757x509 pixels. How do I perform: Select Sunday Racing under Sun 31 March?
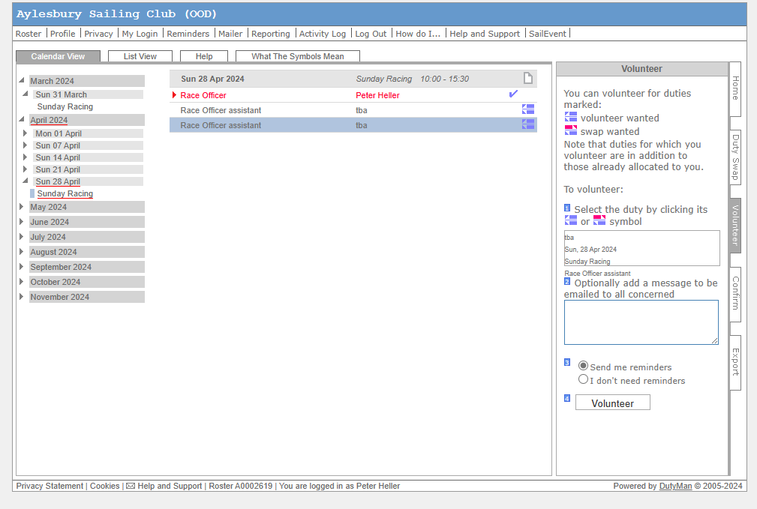[x=65, y=106]
